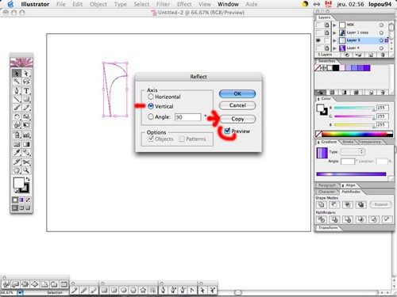Choose the Angle radio option
Viewport: 397px width, 297px height.
(151, 116)
